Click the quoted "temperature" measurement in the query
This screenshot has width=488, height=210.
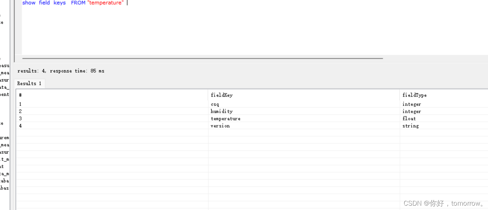pos(105,3)
